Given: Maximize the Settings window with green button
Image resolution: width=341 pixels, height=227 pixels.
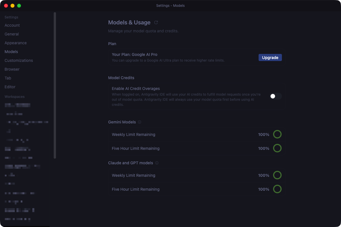Looking at the screenshot, I should [19, 6].
